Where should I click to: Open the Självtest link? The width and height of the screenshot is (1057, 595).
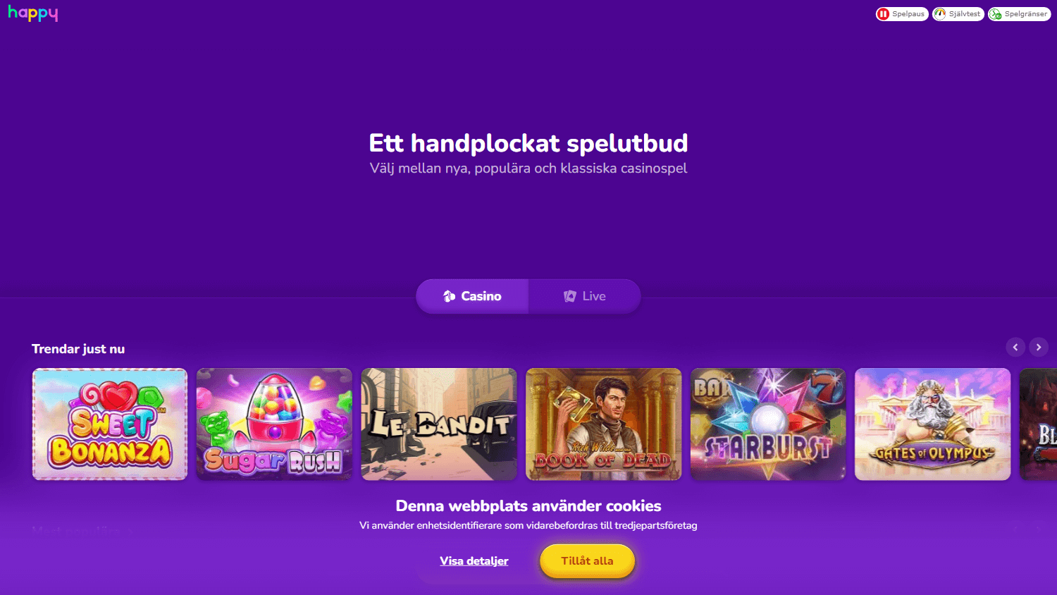point(958,14)
